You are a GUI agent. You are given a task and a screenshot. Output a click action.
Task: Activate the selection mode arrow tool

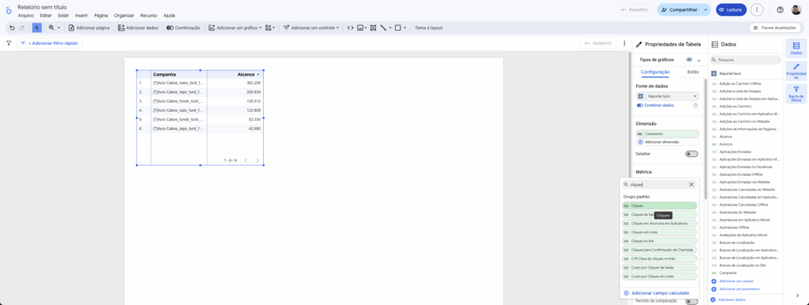point(36,28)
